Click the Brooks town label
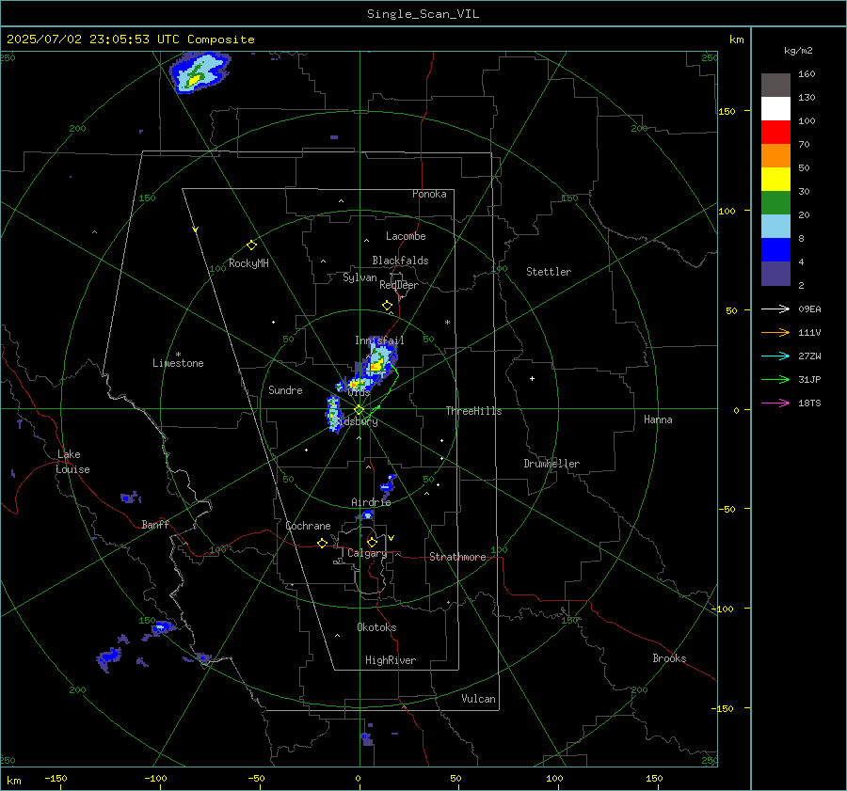 coord(669,658)
